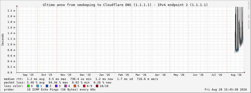This screenshot has height=93, width=251.
Task: Click the Jan '26 axis label
Action: coord(104,75)
